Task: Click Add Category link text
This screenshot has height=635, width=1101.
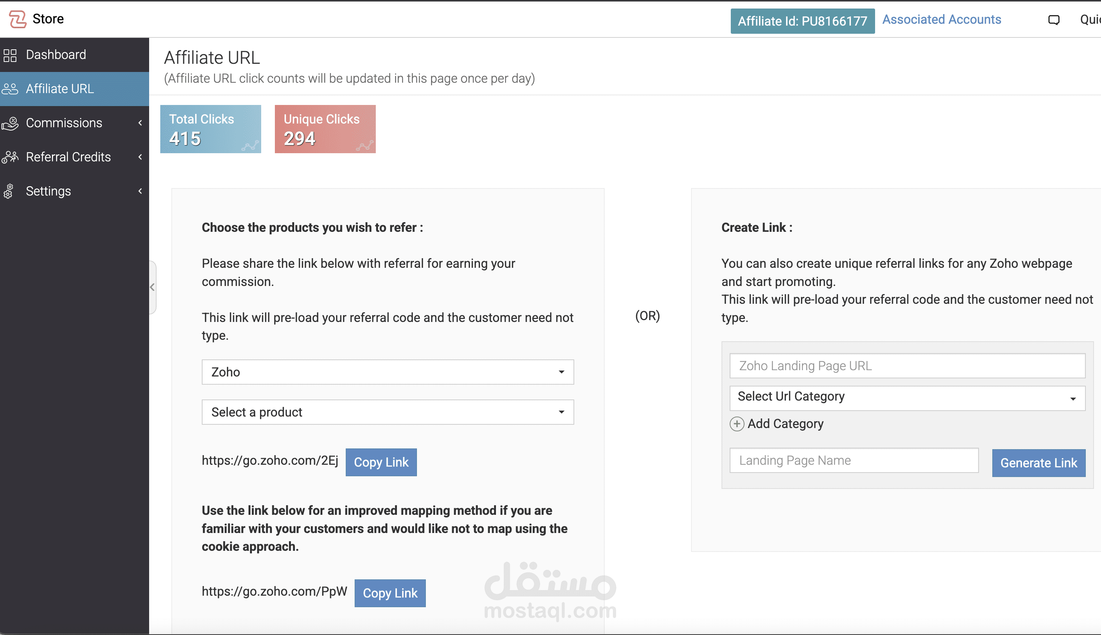Action: tap(785, 424)
